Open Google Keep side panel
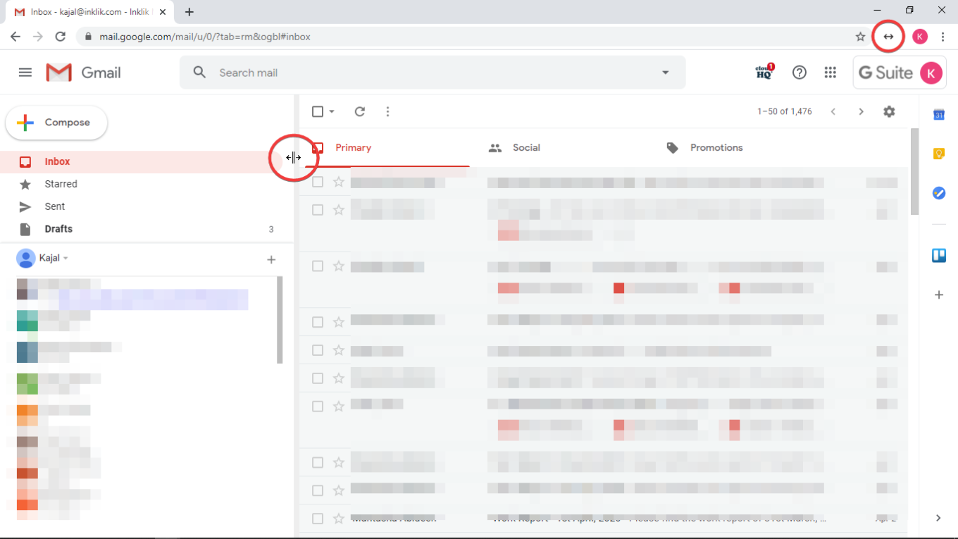 pyautogui.click(x=939, y=154)
